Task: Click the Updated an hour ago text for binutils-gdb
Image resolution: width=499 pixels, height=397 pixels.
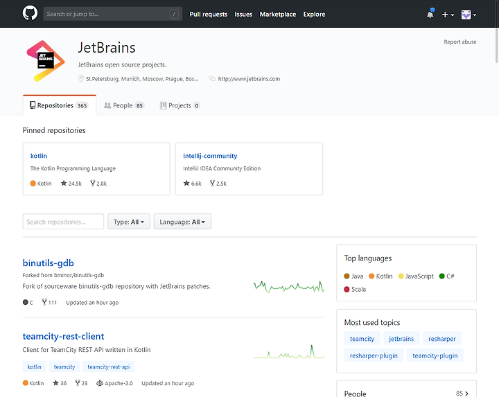Action: coord(92,303)
